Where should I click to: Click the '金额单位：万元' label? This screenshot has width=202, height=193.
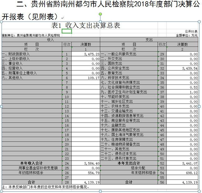point(187,35)
